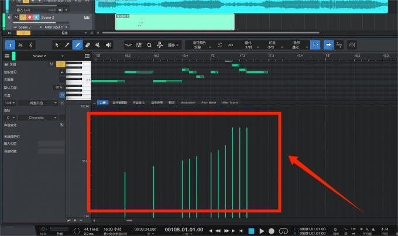The image size is (398, 236).
Task: Click the Scaler 2 MIDI clip in arrangement
Action: 174,22
